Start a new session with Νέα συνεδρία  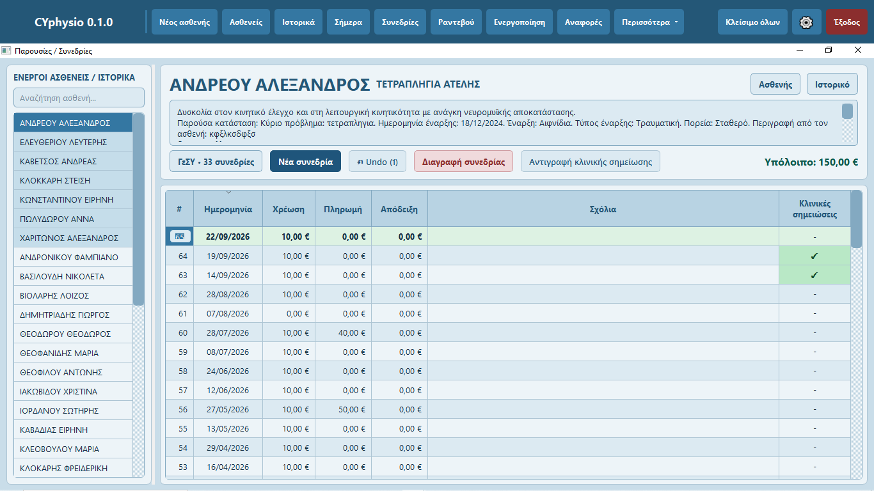coord(306,162)
